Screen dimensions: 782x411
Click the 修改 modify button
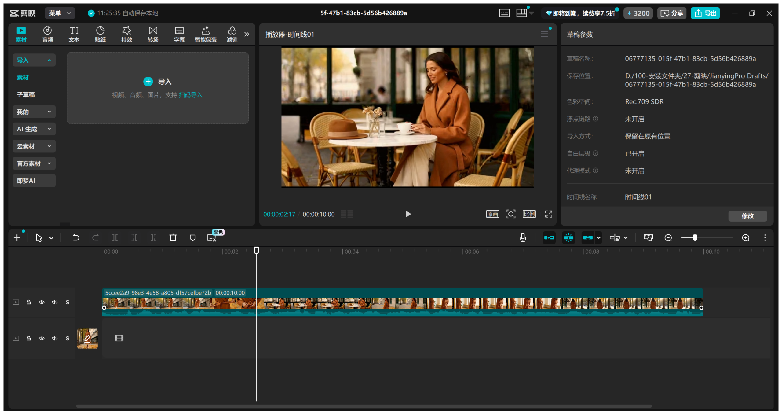coord(747,216)
